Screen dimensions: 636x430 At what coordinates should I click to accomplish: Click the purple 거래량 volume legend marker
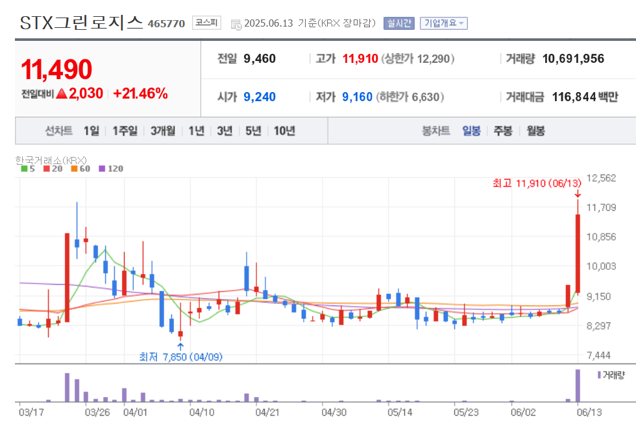tap(599, 375)
